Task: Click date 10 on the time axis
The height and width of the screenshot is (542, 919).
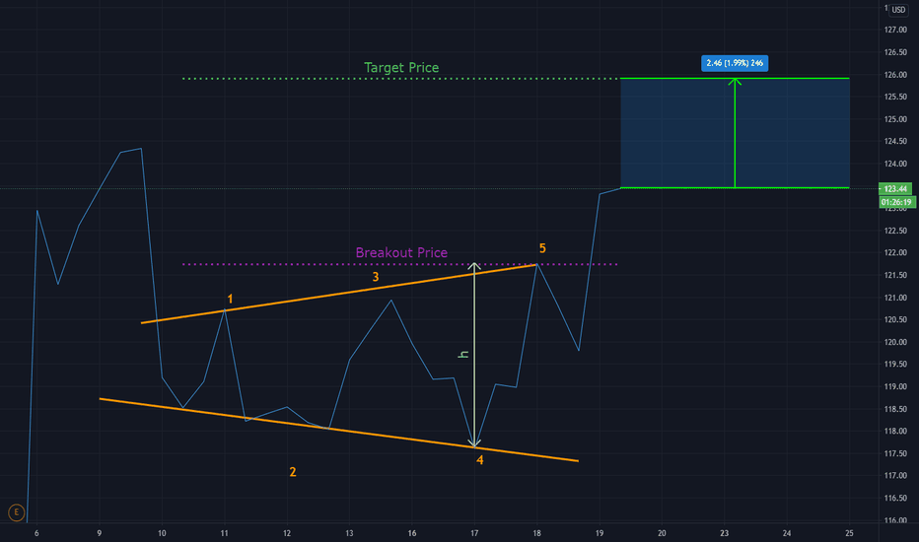Action: (x=162, y=533)
